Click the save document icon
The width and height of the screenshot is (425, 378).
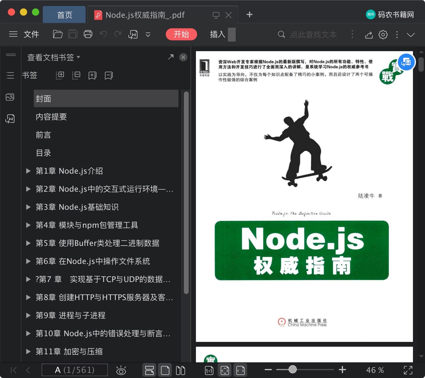click(73, 34)
